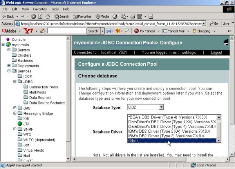Viewport: 235px width, 169px height.
Task: Expand the SNMP tree node
Action: 15,129
